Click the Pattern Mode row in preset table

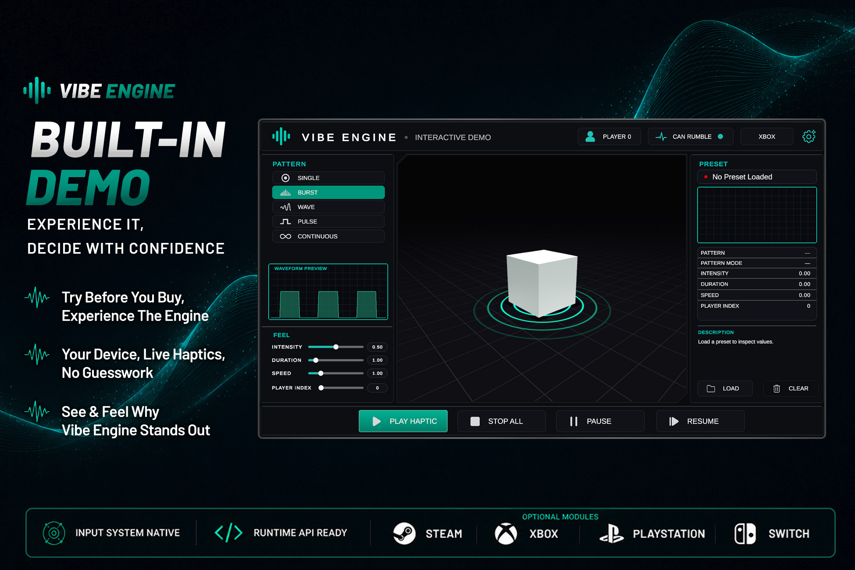tap(757, 263)
